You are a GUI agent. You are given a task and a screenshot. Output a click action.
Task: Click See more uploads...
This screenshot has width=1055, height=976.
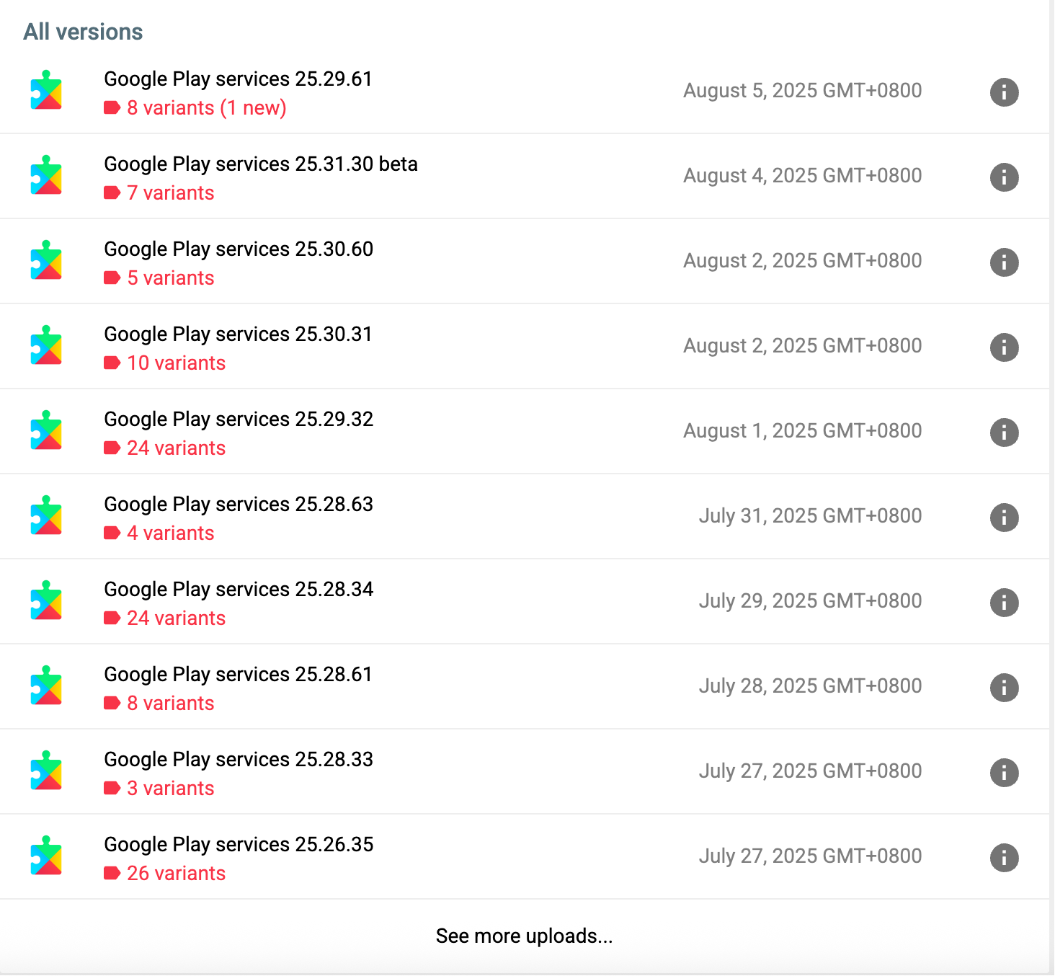pos(524,936)
